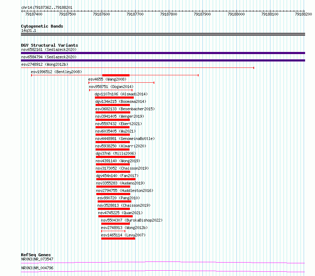
Task: Open dgv454n140 (Fan2017) variant
Action: (x=117, y=176)
